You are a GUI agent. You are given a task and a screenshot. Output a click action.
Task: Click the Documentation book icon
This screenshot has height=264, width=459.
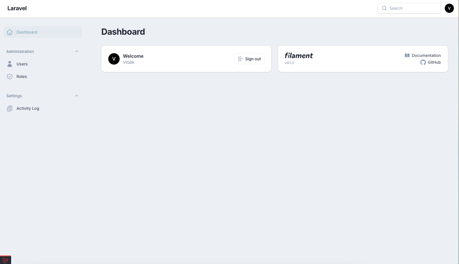[407, 55]
